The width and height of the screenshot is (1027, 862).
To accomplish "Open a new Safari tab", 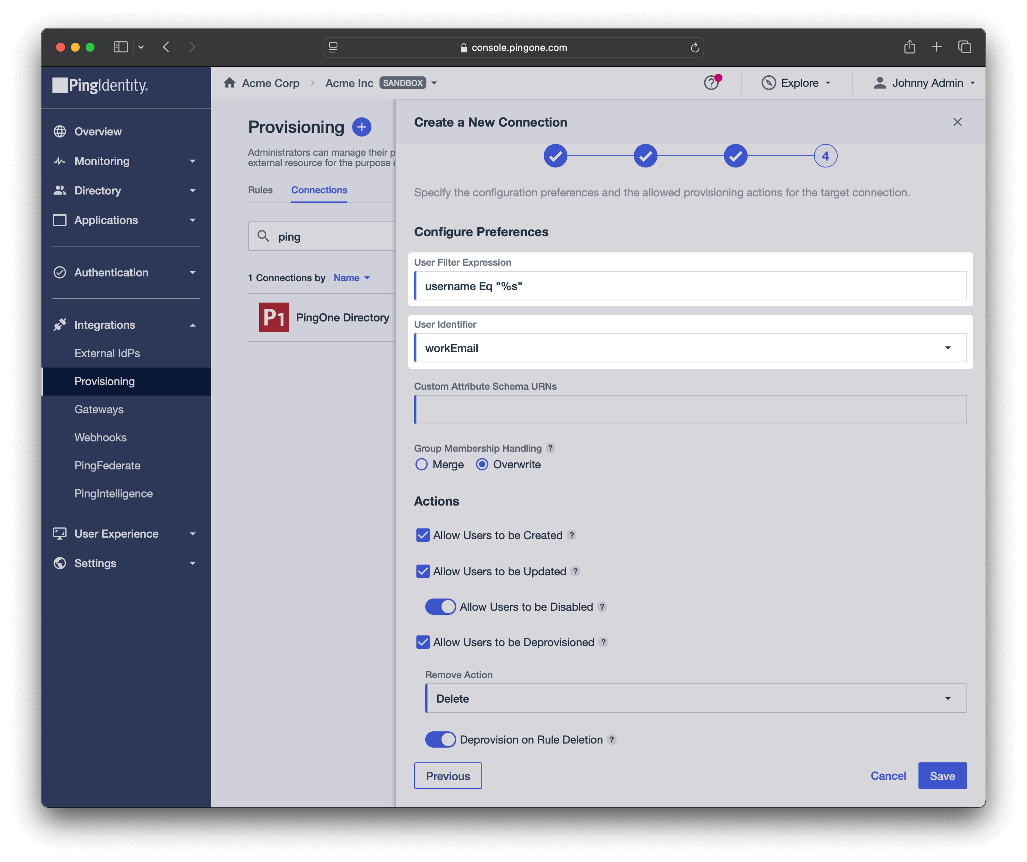I will tap(937, 46).
